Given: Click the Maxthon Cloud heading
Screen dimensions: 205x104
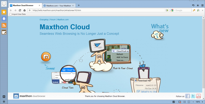Looking at the screenshot, I should 65,27.
